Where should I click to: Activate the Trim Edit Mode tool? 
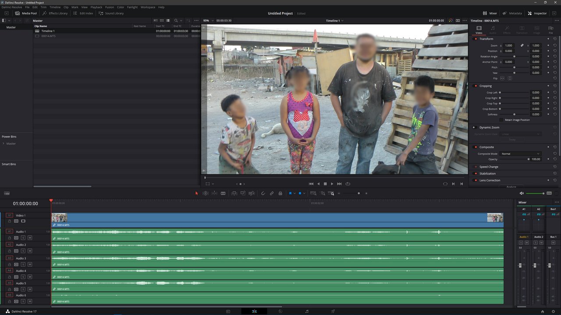coord(205,193)
